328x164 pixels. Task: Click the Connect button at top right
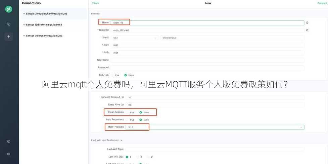pyautogui.click(x=322, y=3)
